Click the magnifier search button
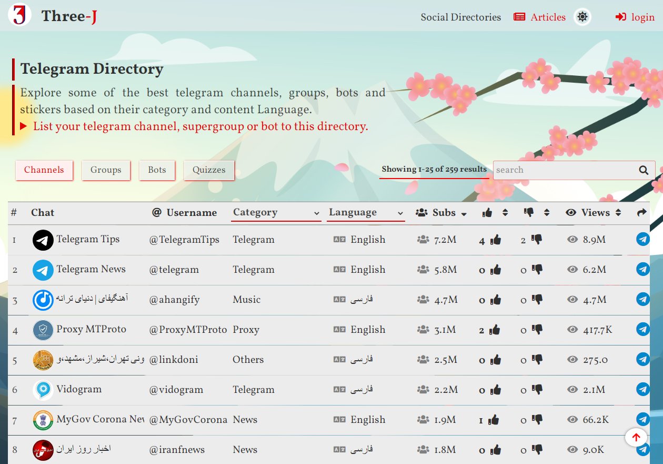This screenshot has width=663, height=464. pos(644,170)
